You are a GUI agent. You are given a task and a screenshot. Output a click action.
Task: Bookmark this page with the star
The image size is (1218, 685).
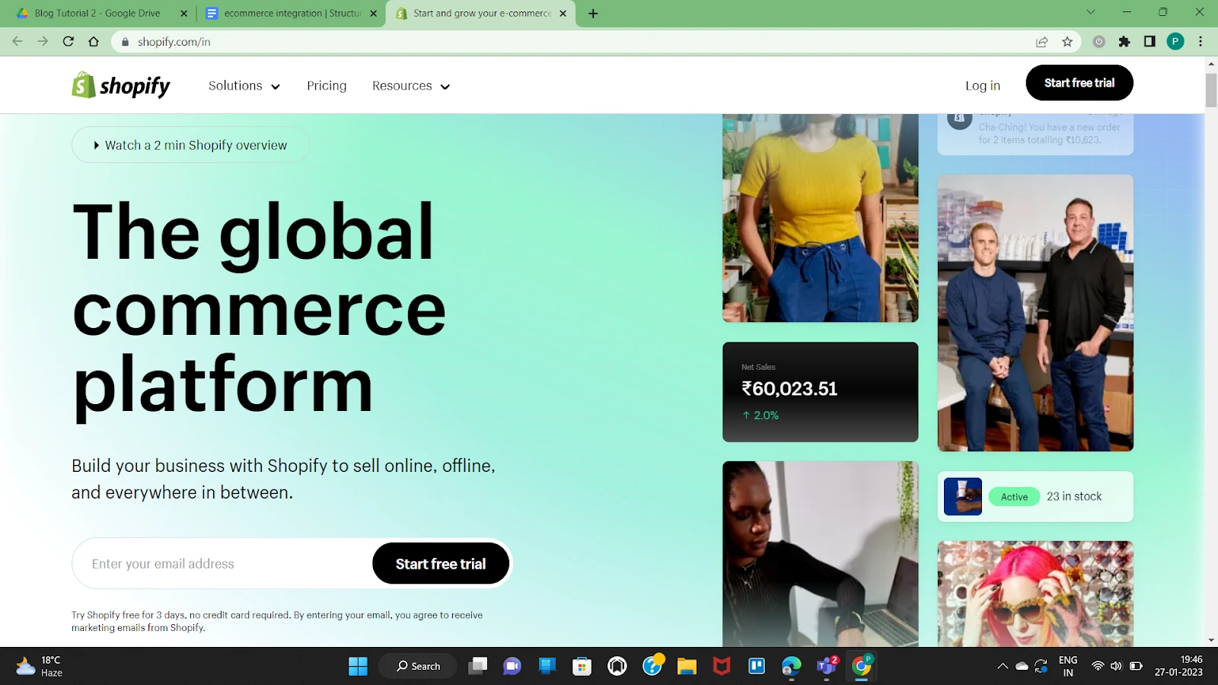[x=1067, y=42]
